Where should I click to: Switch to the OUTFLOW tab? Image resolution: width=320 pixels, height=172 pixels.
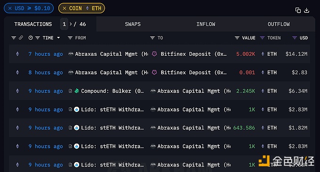click(x=279, y=24)
